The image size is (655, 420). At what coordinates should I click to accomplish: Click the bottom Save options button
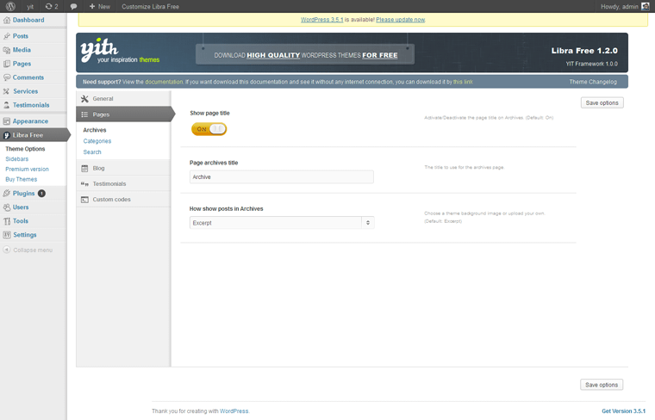click(x=602, y=385)
